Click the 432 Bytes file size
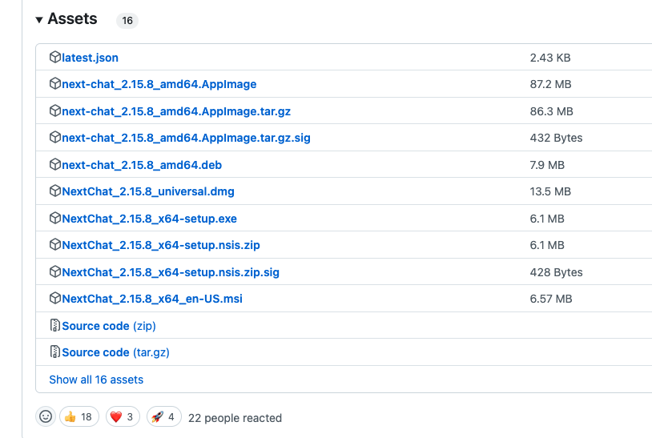652x438 pixels. point(556,138)
